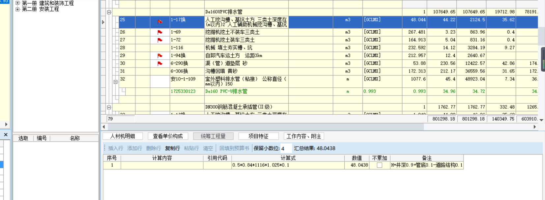Open the 查看单价构成 tab
Image resolution: width=545 pixels, height=200 pixels.
pos(168,136)
